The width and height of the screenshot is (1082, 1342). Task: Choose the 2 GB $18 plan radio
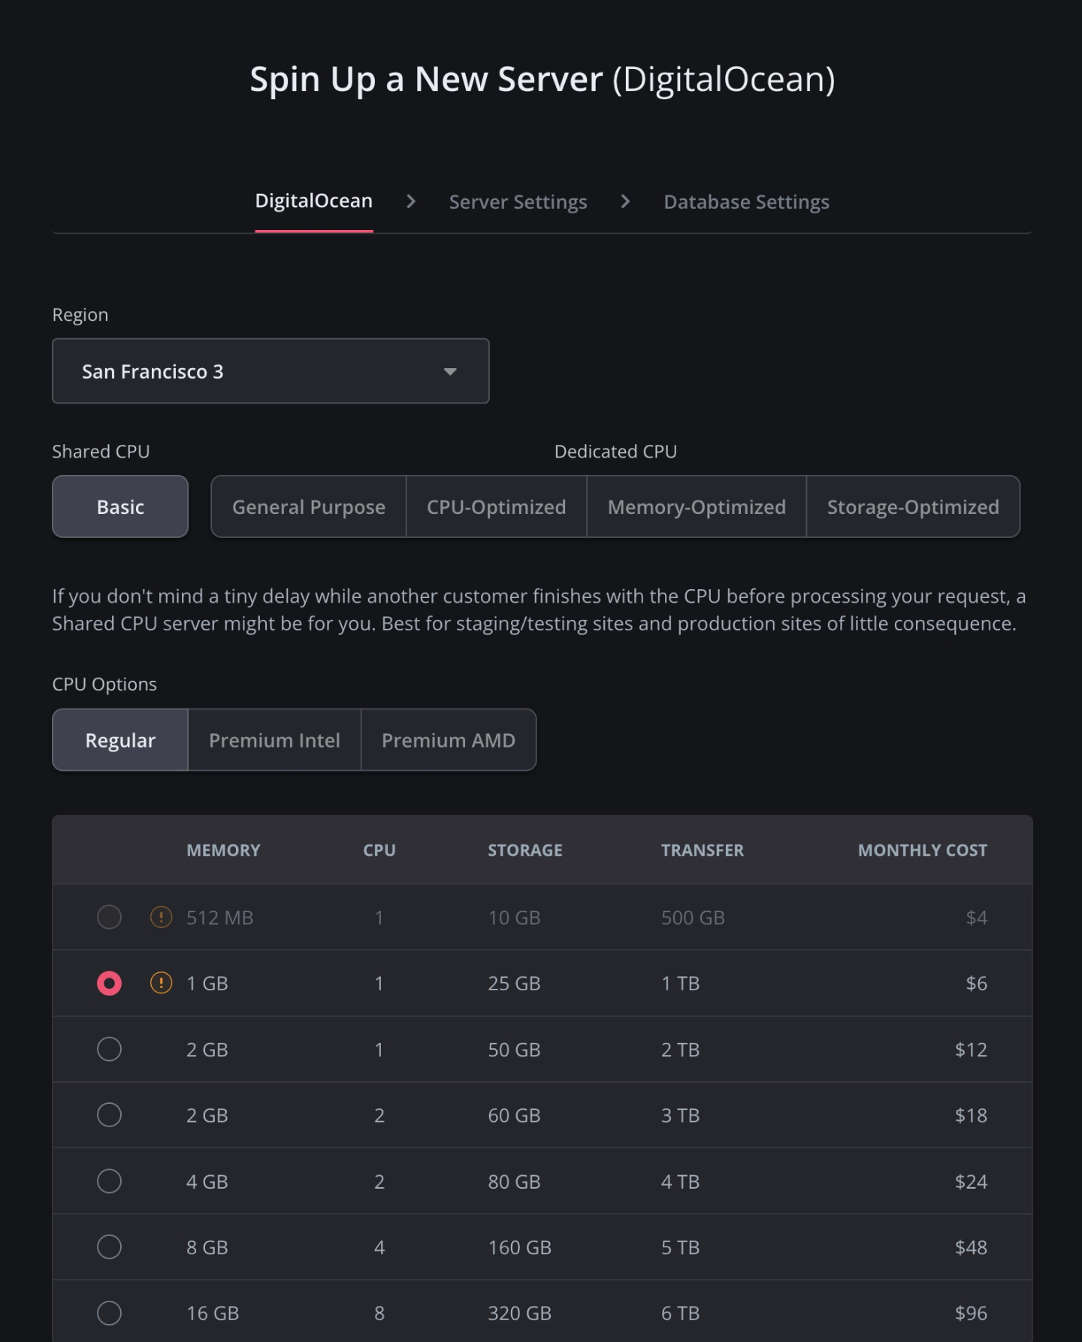[109, 1115]
